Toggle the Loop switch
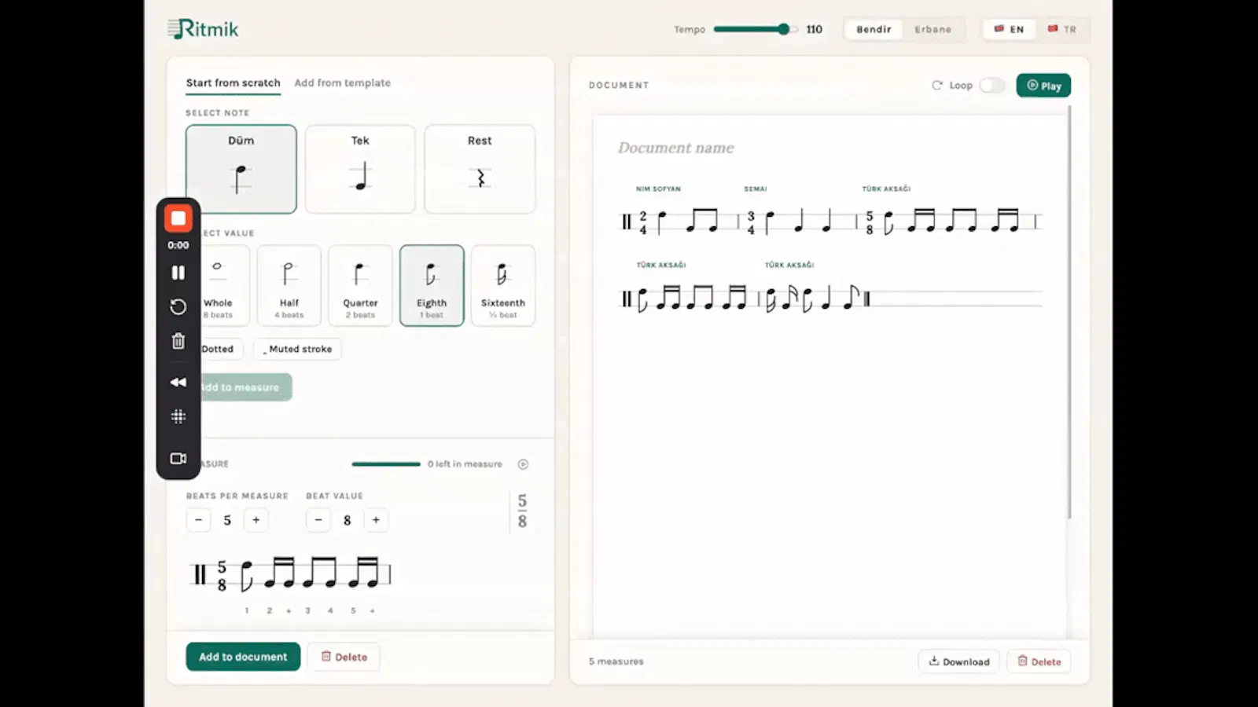Screen dimensions: 1258x707 [992, 86]
